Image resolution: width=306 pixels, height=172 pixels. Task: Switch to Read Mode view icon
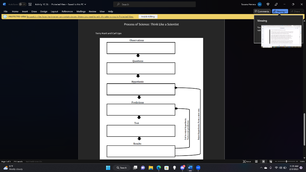point(256,162)
